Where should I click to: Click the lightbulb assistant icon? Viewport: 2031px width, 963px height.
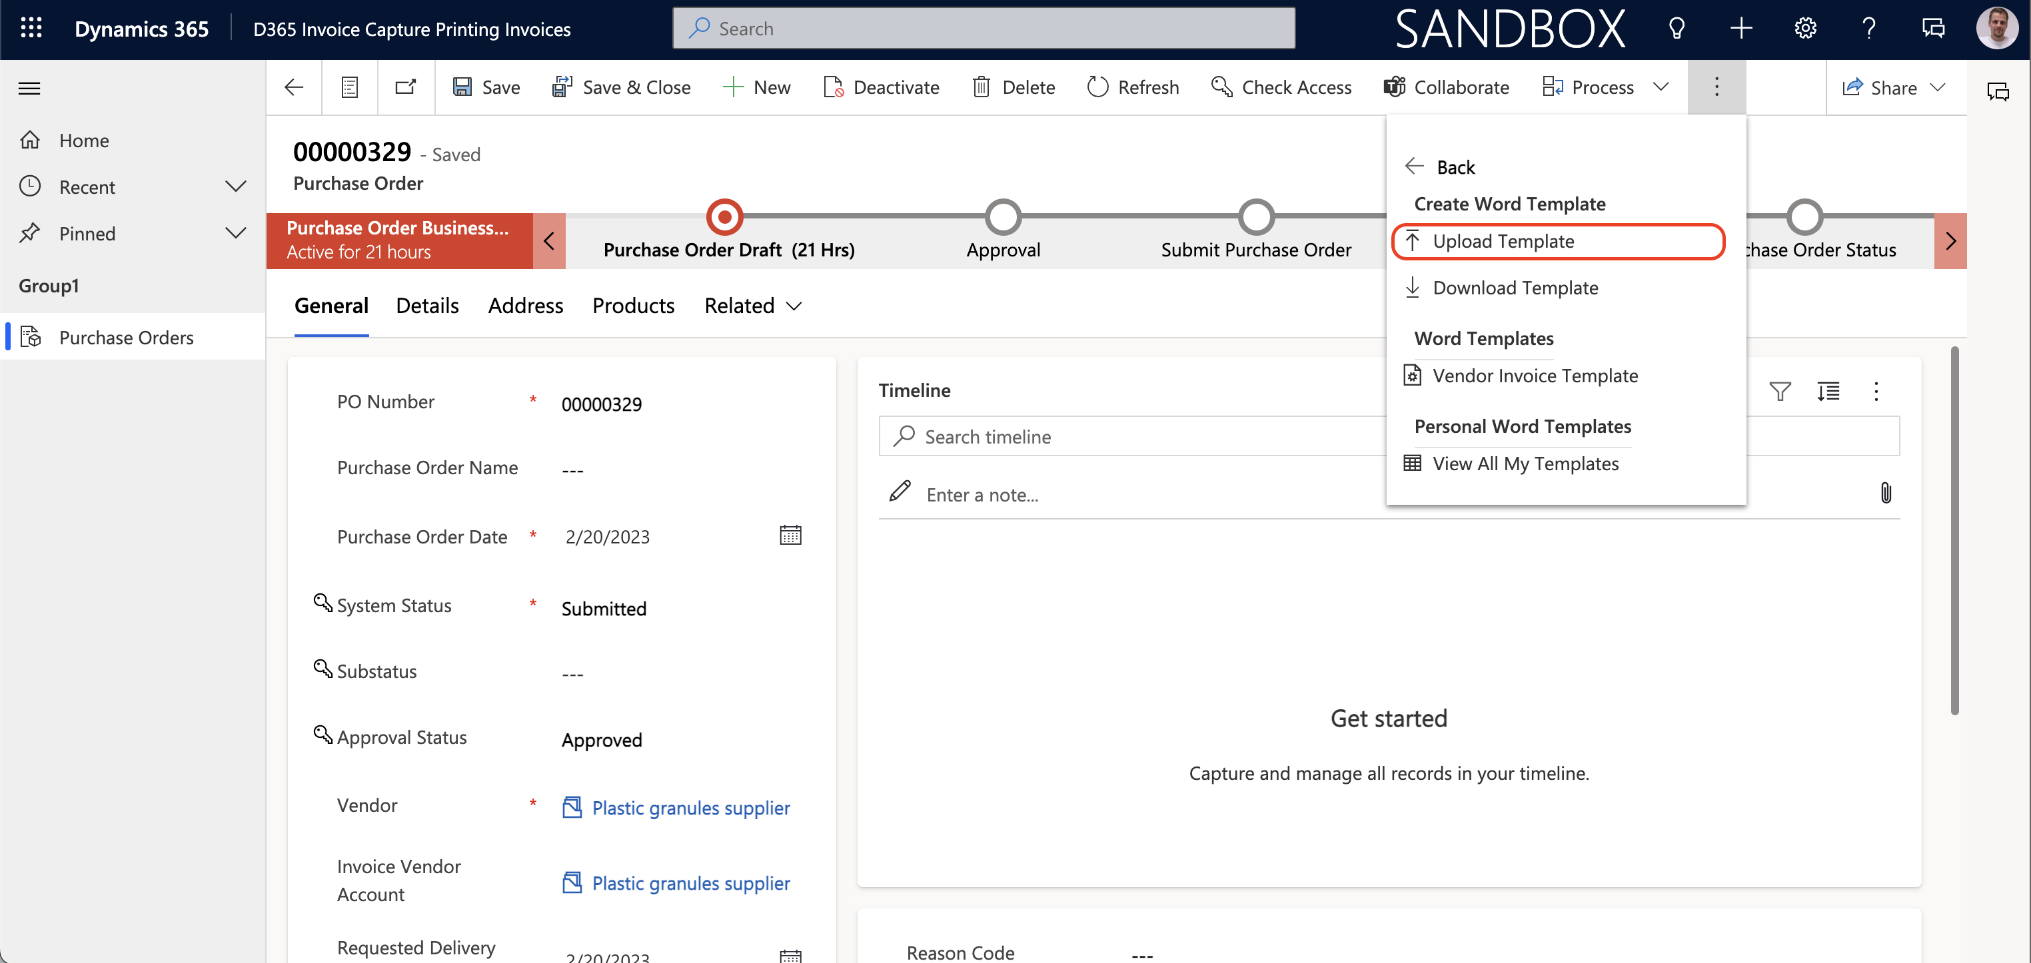1677,29
